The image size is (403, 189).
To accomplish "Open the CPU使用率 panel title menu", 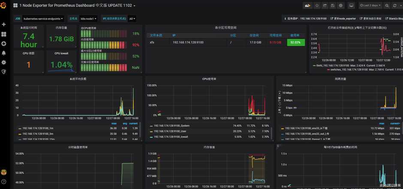I will click(x=209, y=79).
